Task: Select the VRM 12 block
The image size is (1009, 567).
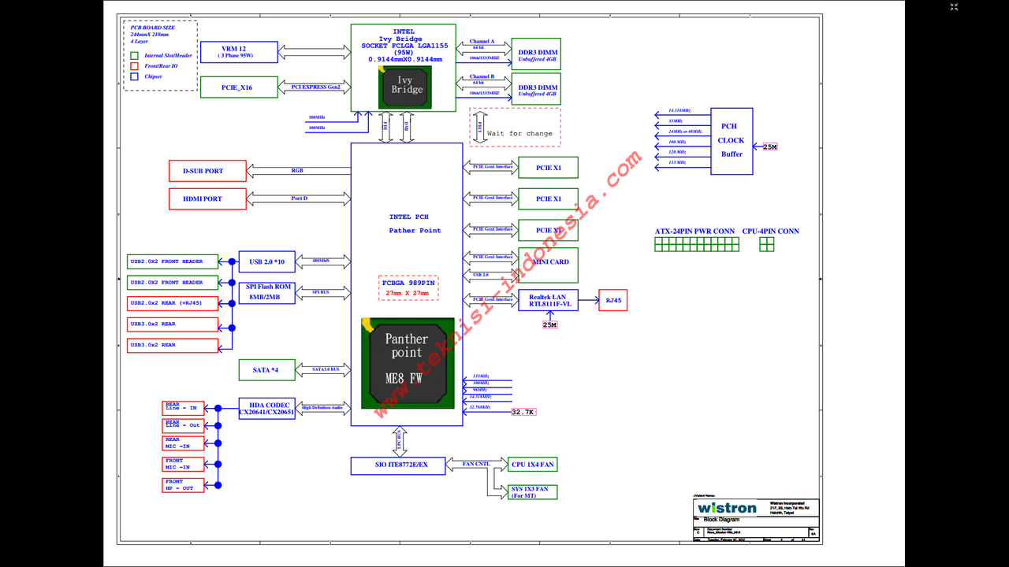Action: point(238,52)
